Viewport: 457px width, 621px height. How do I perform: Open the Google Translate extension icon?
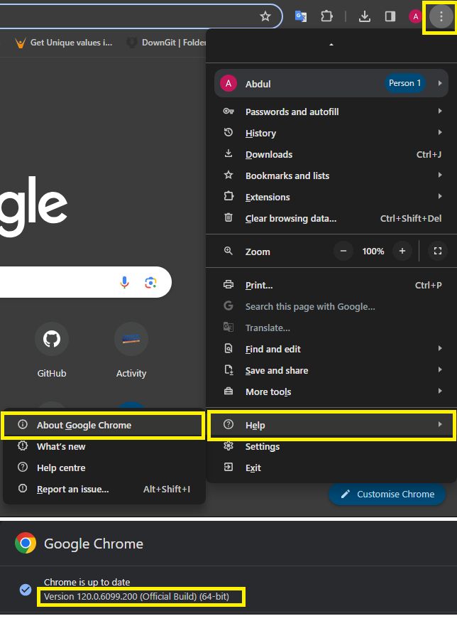point(301,16)
